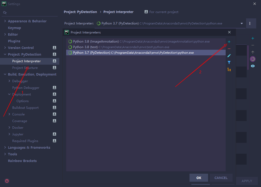This screenshot has height=187, width=261.
Task: Click project-level icon beside Project Structure
Action: tap(54, 68)
